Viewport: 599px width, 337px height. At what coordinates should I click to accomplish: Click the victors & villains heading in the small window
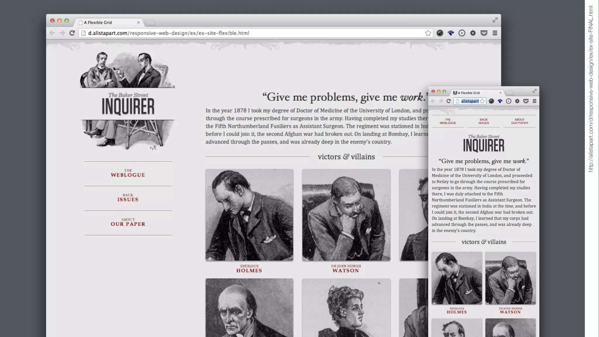(x=484, y=242)
